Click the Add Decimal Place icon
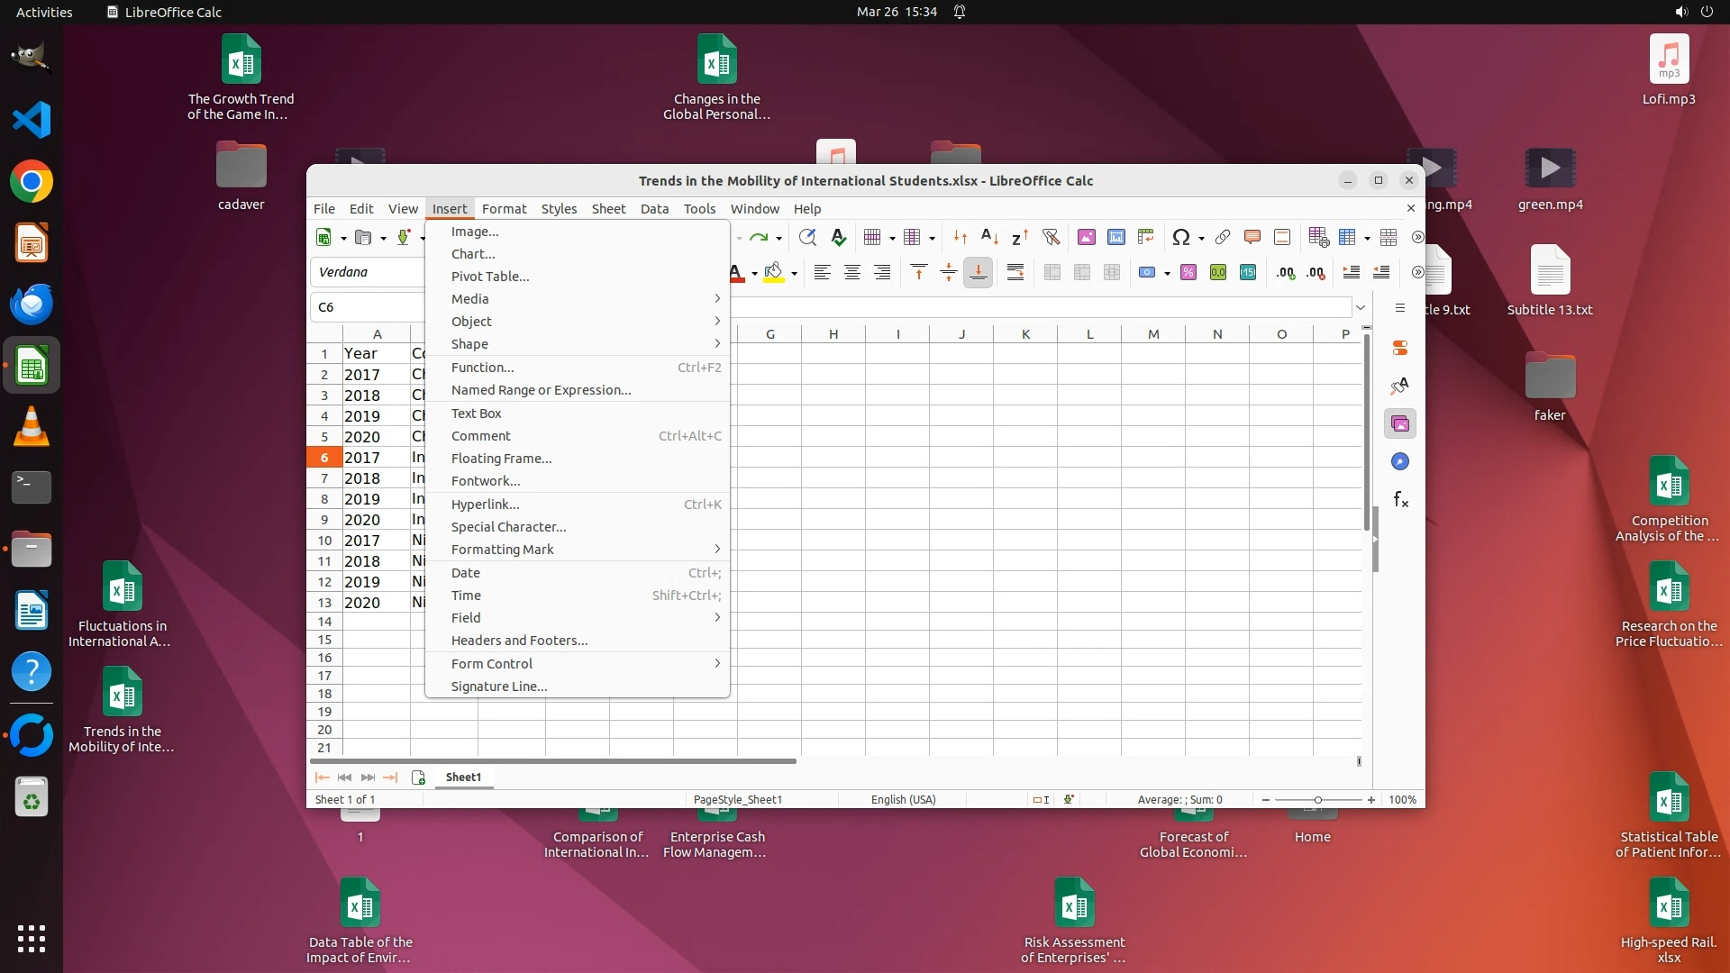Viewport: 1730px width, 973px height. pyautogui.click(x=1286, y=272)
